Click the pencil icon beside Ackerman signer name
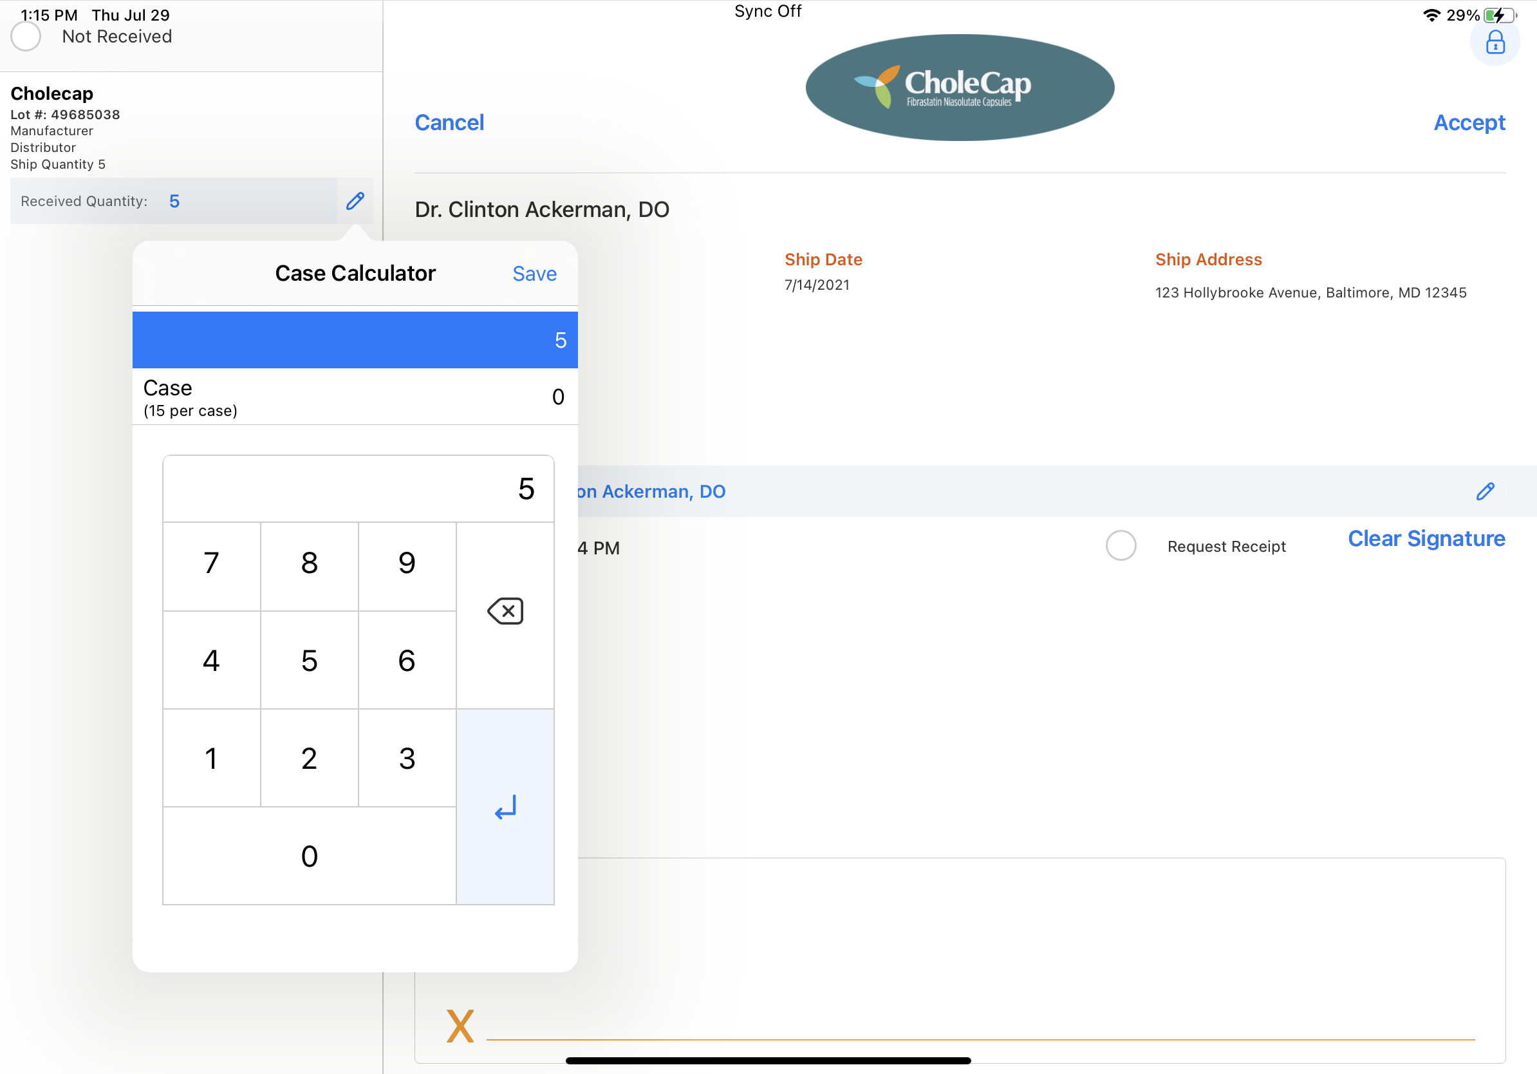Screen dimensions: 1537x1074 [1484, 491]
